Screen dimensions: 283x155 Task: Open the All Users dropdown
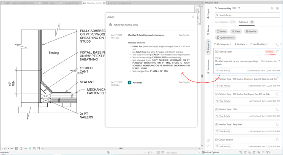[x=241, y=44]
